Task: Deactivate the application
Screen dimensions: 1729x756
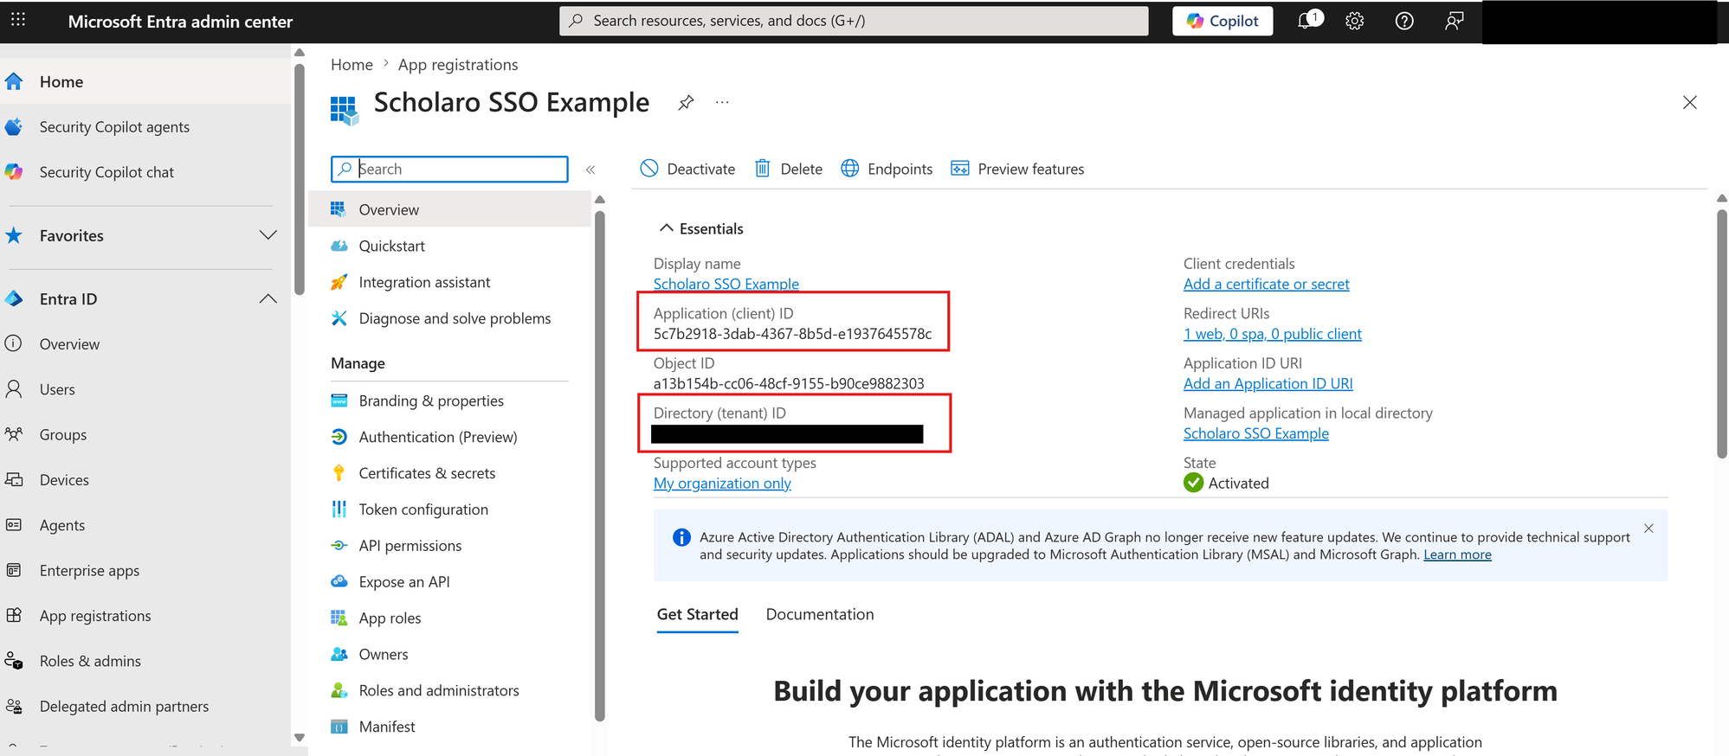Action: 687,169
